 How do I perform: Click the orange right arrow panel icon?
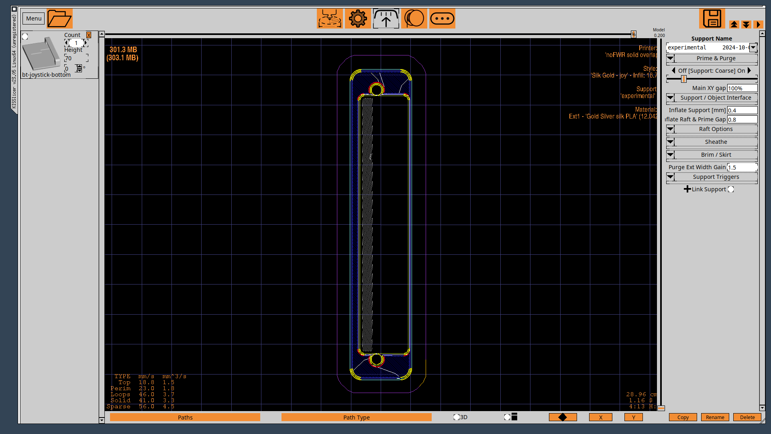[758, 25]
